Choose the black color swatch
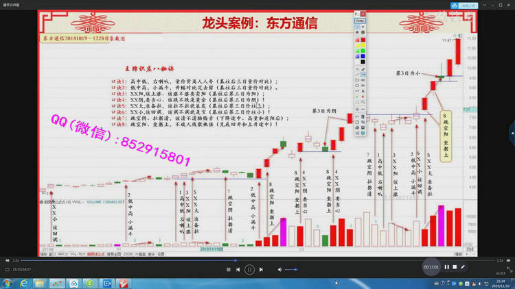Viewport: 515px width, 289px height. [363, 63]
